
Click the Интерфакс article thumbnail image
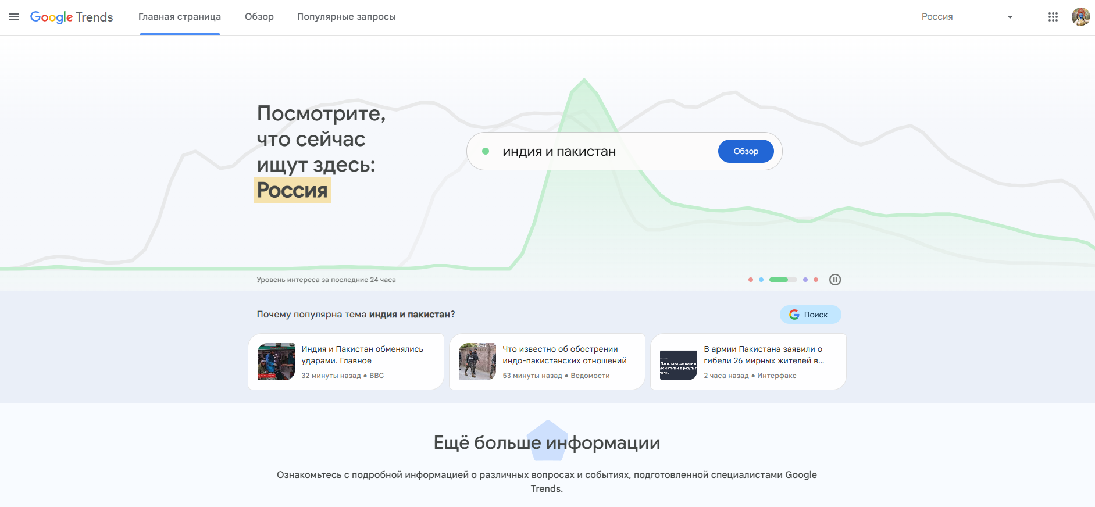679,365
